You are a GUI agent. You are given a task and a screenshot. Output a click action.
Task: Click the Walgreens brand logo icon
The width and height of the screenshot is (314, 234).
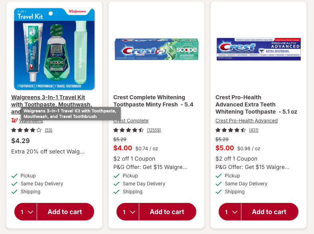14,120
